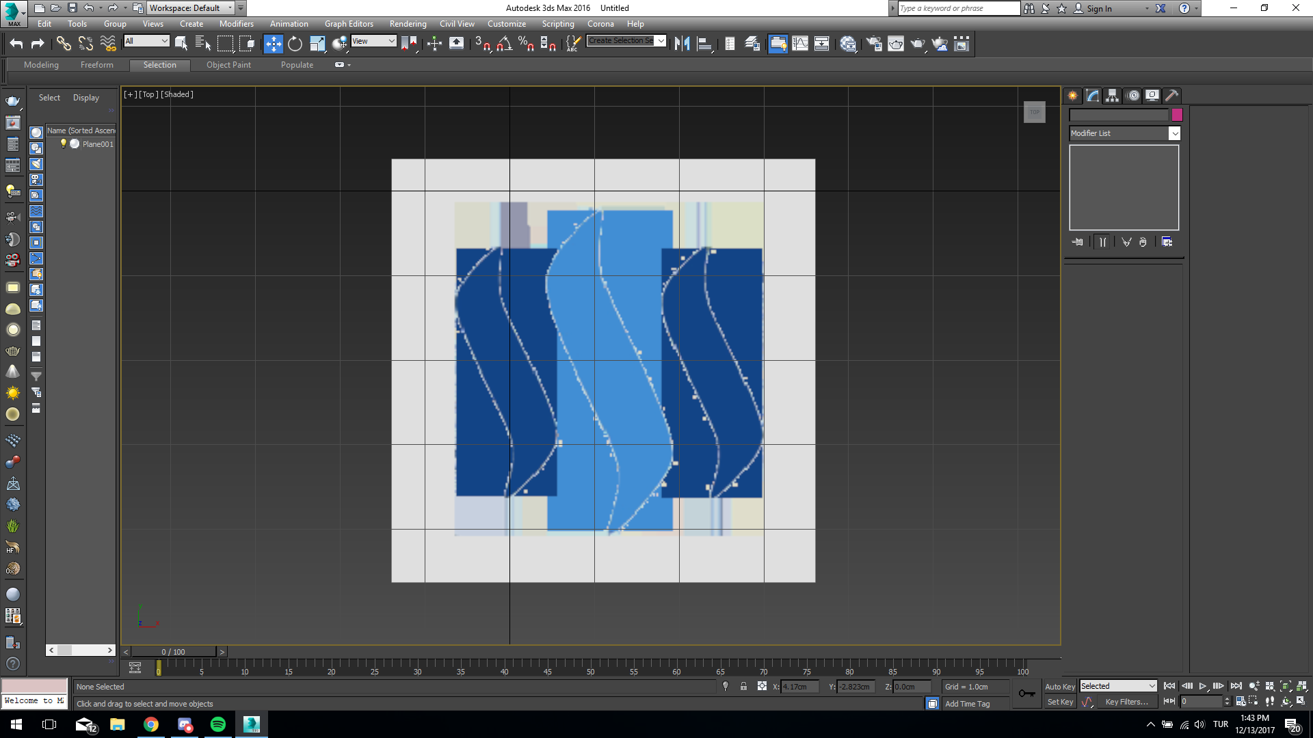Click the time slider 0 / 100 handle
1313x738 pixels.
click(x=174, y=652)
